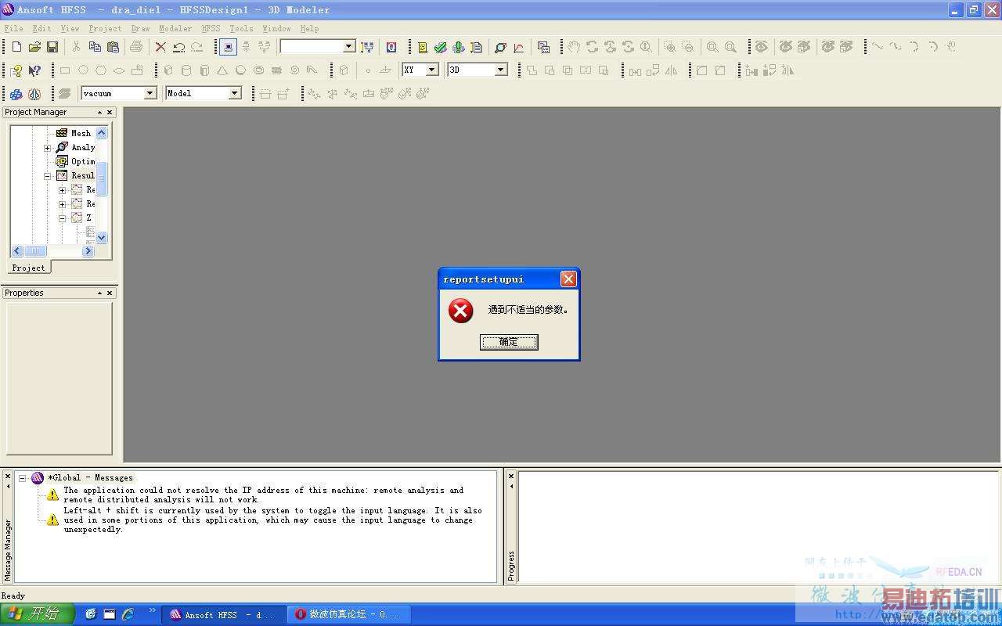
Task: Expand the Analysis tree node
Action: click(48, 148)
